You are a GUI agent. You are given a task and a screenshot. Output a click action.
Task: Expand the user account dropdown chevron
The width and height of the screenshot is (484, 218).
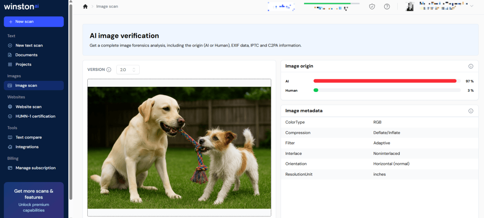472,6
